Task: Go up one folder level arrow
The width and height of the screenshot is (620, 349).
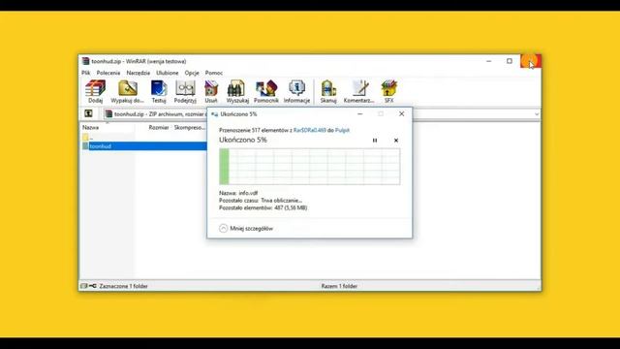Action: [88, 114]
